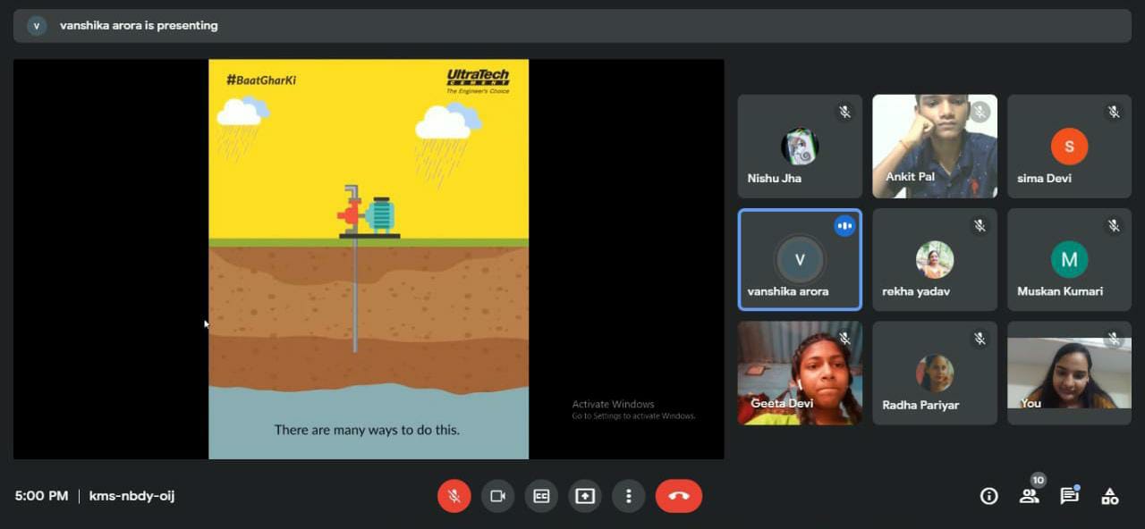Click the present now icon
Screen dimensions: 1145x529
[x=585, y=496]
